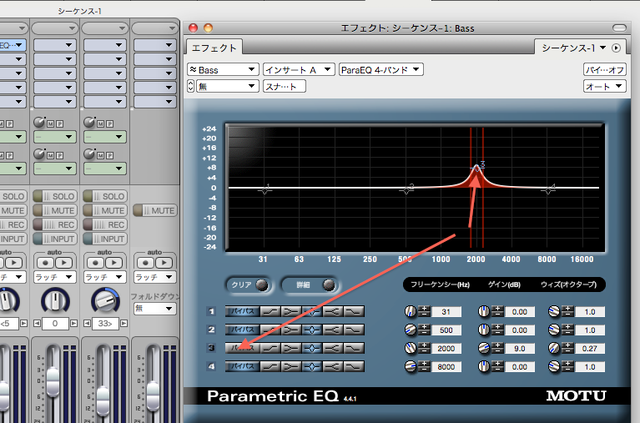
Task: Select the rising-shelf filter shape for band 3
Action: click(x=270, y=348)
